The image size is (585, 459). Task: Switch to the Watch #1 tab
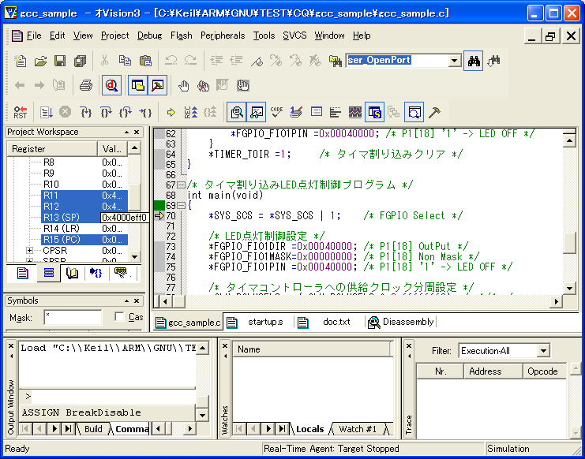click(x=358, y=429)
